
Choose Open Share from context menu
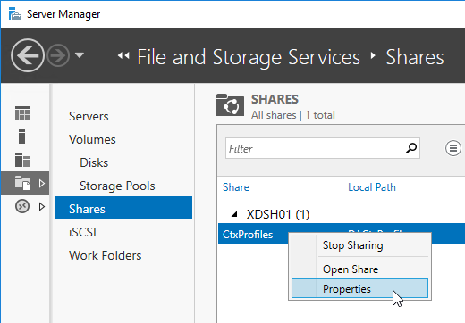pyautogui.click(x=351, y=269)
